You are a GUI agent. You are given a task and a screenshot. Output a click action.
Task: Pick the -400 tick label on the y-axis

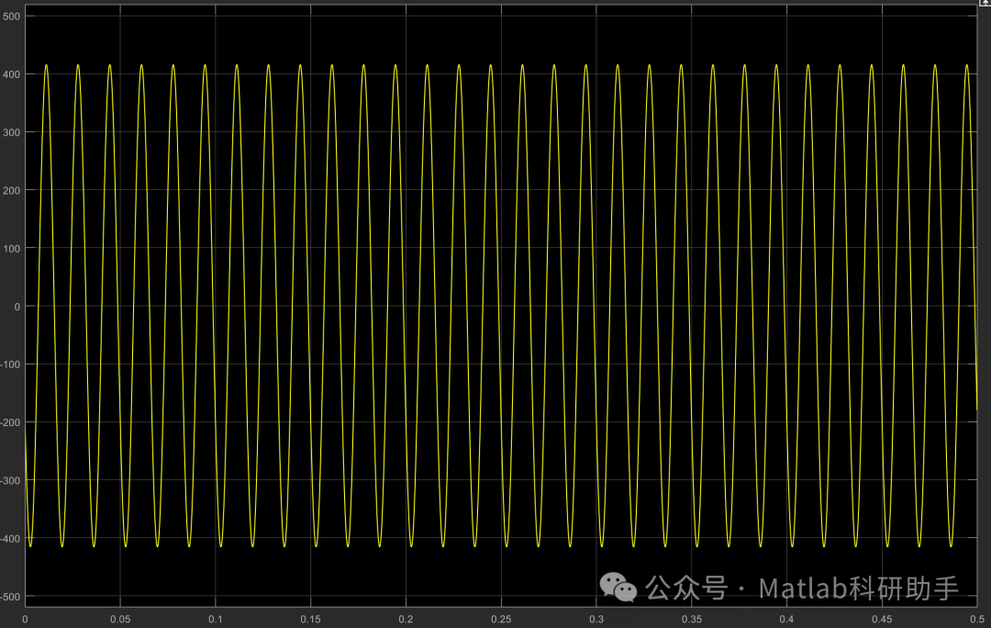pyautogui.click(x=10, y=539)
